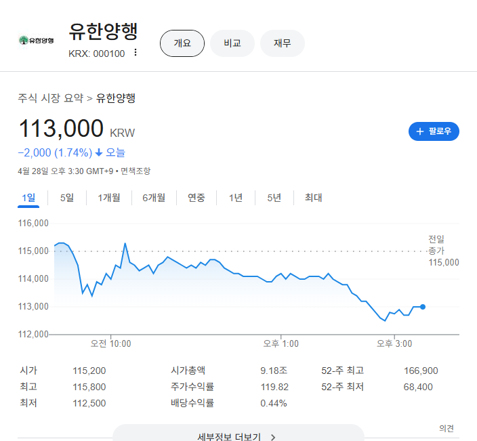
Task: Click the 시가총액 value 9.18조
Action: point(274,371)
